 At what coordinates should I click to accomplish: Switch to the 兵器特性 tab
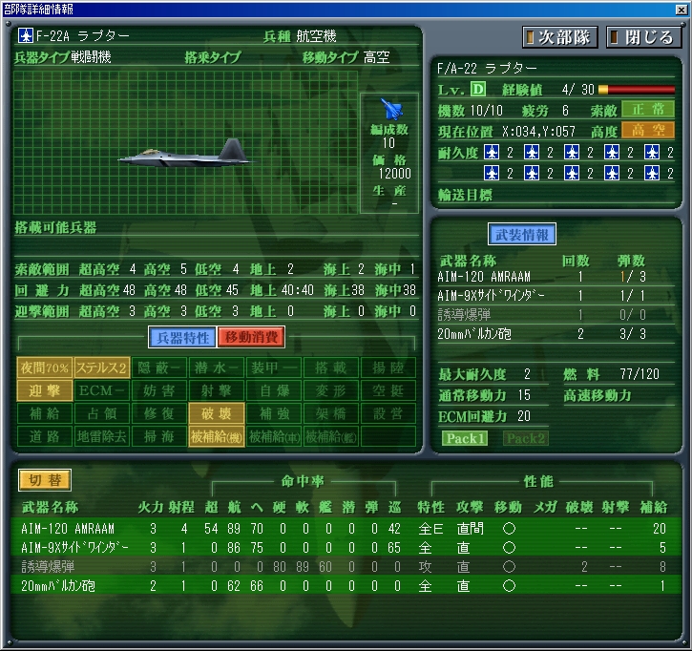pos(182,338)
